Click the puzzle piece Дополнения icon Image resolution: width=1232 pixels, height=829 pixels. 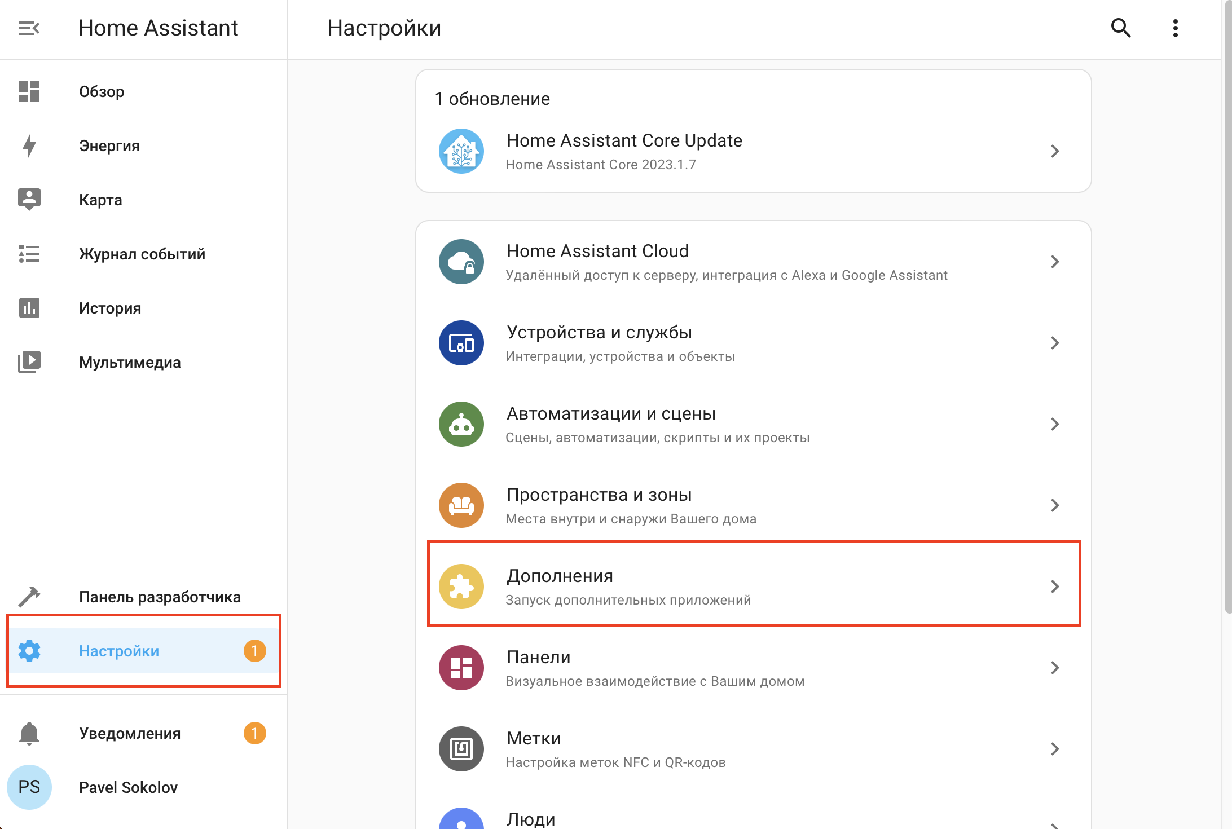point(461,587)
